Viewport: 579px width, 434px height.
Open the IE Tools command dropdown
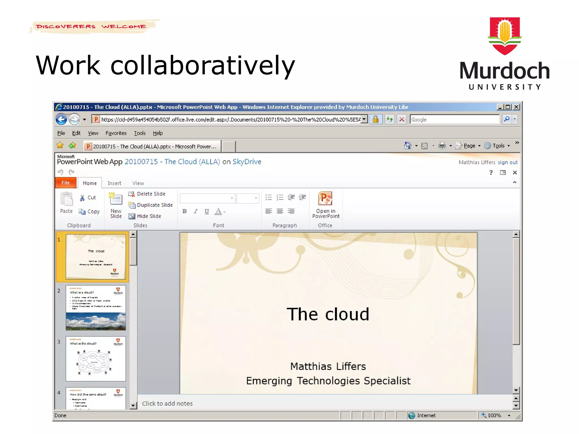tap(497, 146)
